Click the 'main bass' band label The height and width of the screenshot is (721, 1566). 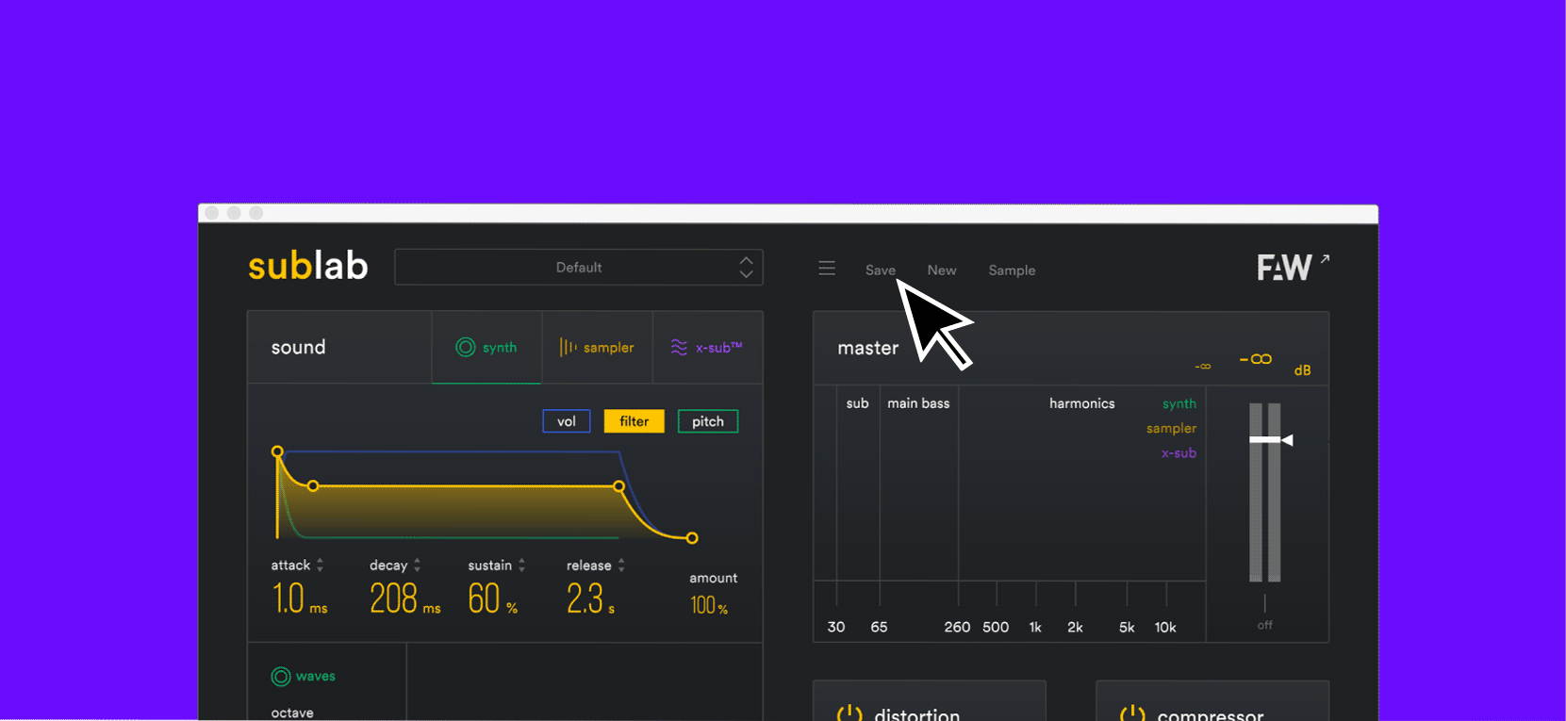pos(918,403)
